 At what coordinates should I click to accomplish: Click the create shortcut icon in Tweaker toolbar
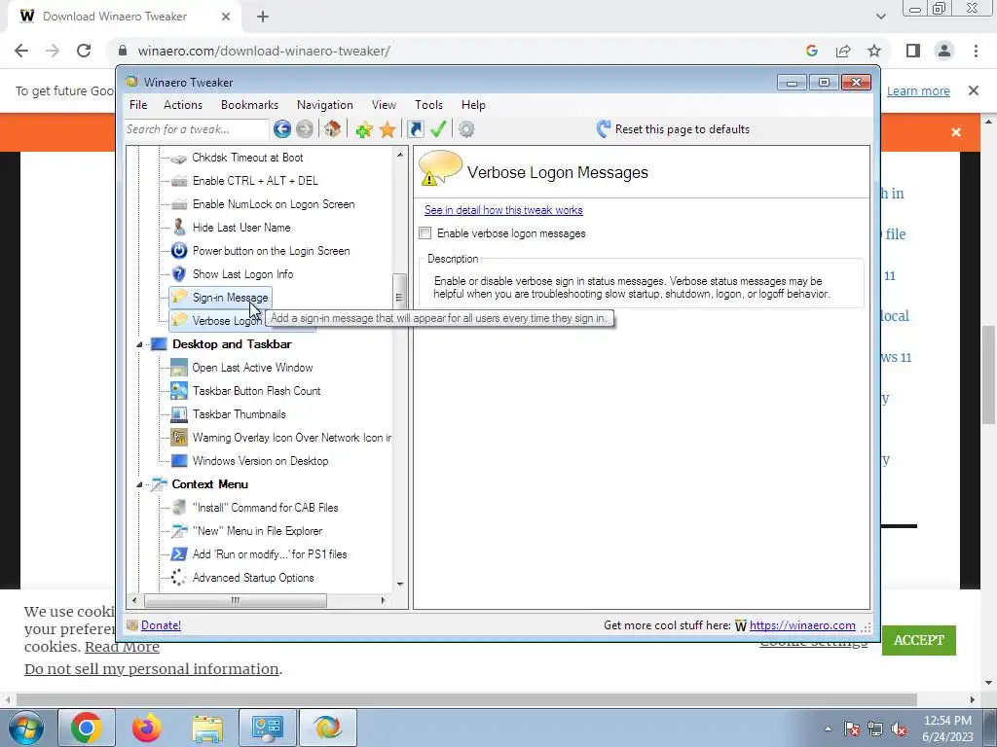[415, 129]
